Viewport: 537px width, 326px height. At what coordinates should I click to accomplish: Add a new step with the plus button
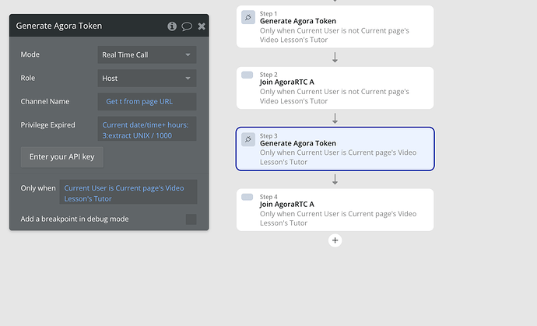click(x=335, y=240)
